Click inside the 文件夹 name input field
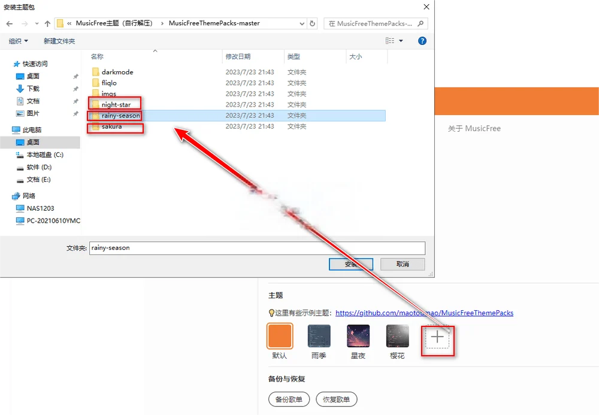 (240, 248)
